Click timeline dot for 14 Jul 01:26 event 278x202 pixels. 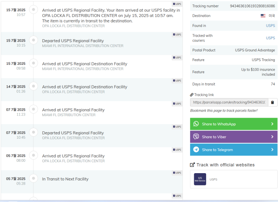(x=33, y=86)
